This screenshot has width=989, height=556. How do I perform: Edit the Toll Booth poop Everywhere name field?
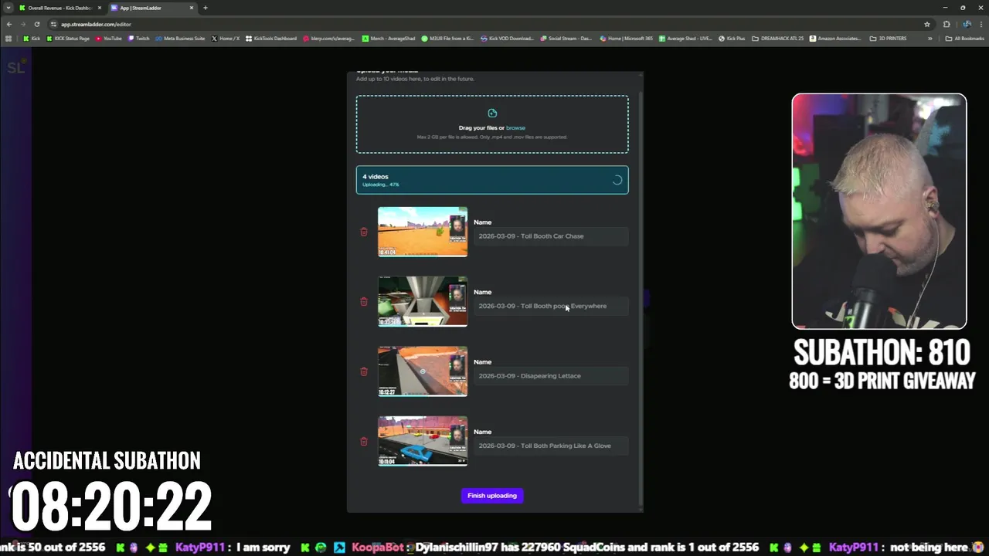tap(551, 306)
